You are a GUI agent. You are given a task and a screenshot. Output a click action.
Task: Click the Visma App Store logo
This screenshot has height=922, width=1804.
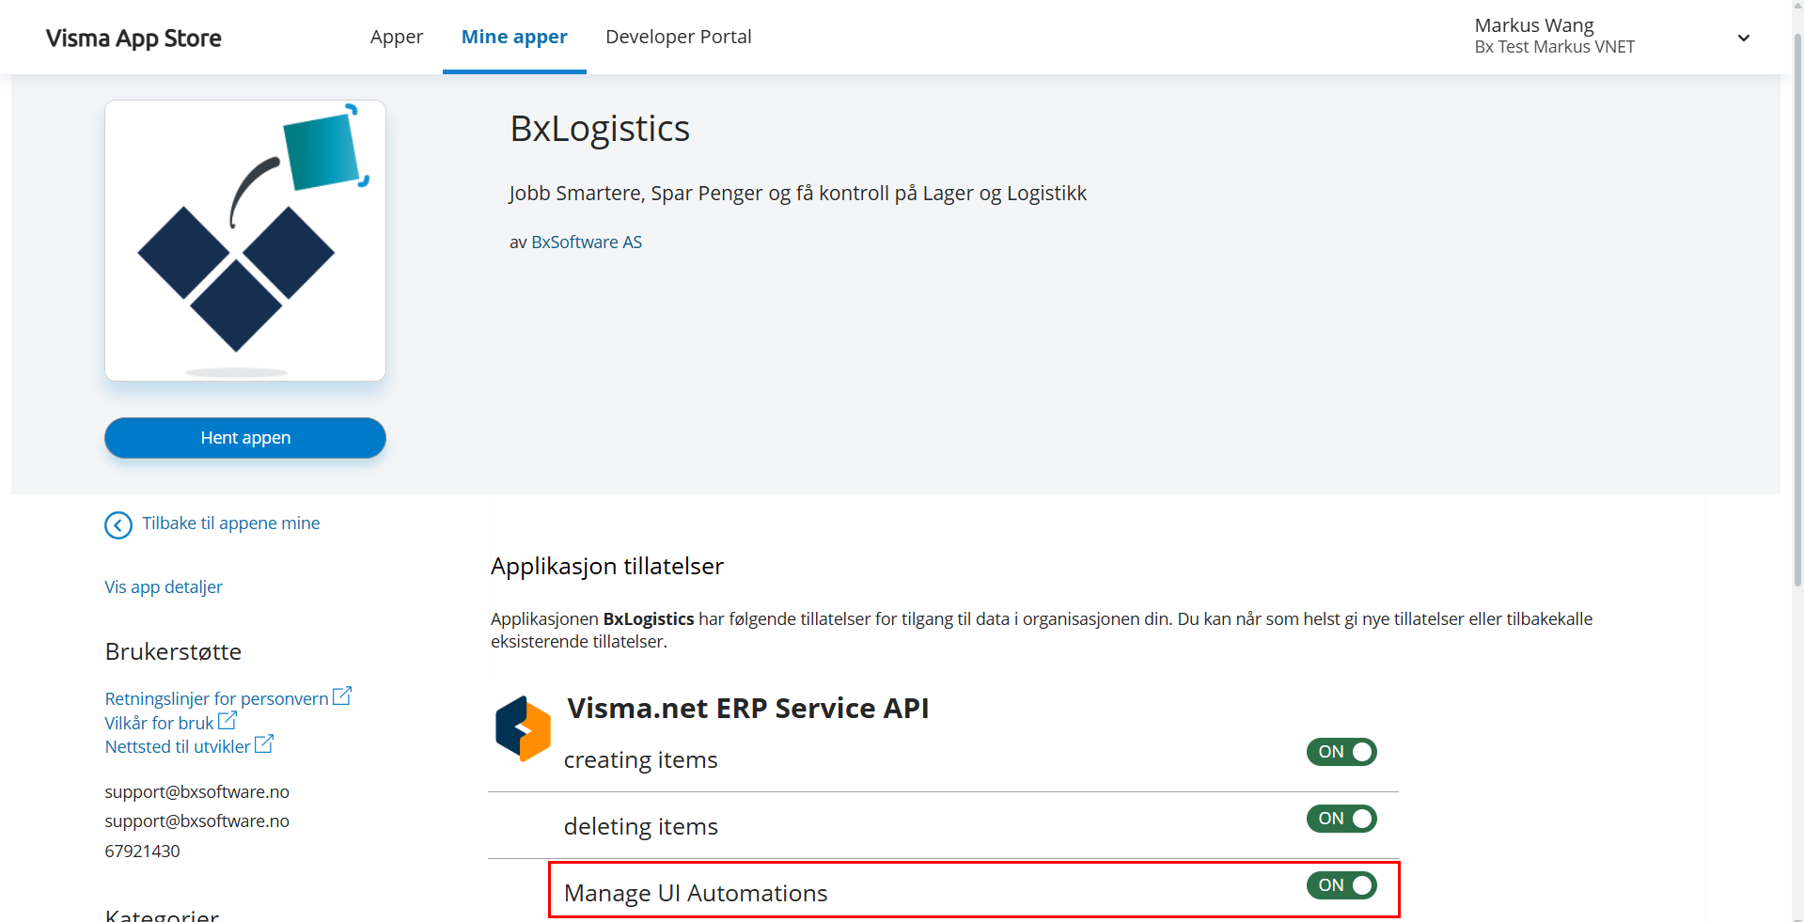(x=133, y=39)
